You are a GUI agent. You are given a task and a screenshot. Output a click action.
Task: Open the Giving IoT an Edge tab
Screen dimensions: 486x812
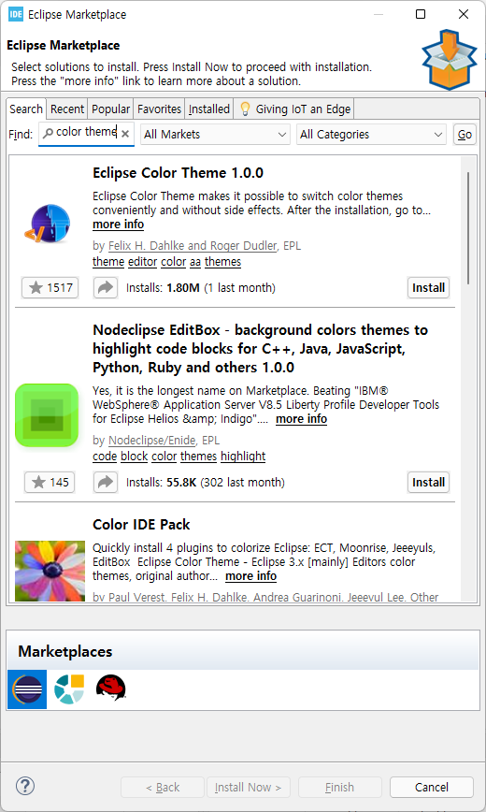[x=294, y=109]
